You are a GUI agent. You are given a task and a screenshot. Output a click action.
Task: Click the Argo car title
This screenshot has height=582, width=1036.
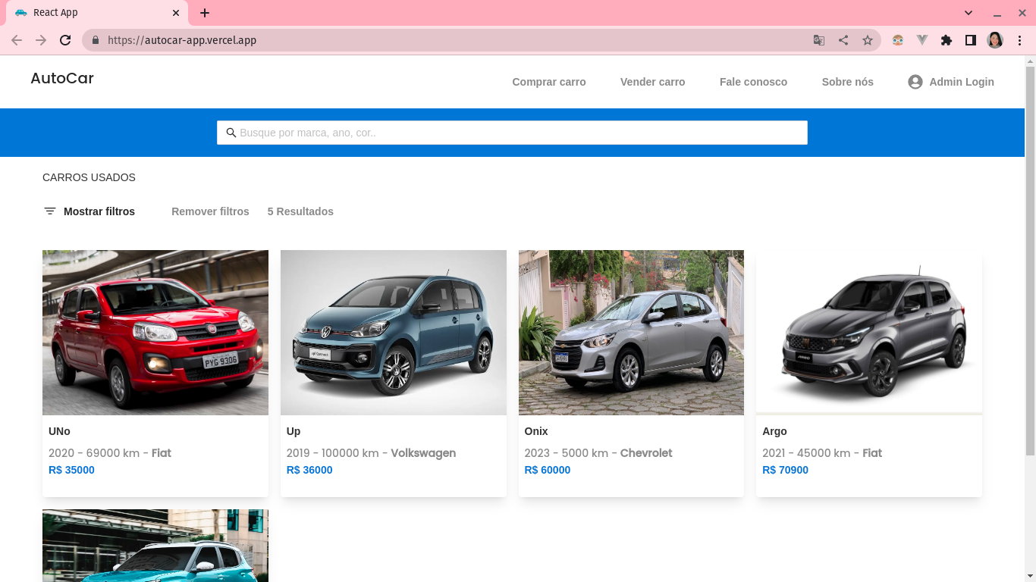pyautogui.click(x=774, y=431)
